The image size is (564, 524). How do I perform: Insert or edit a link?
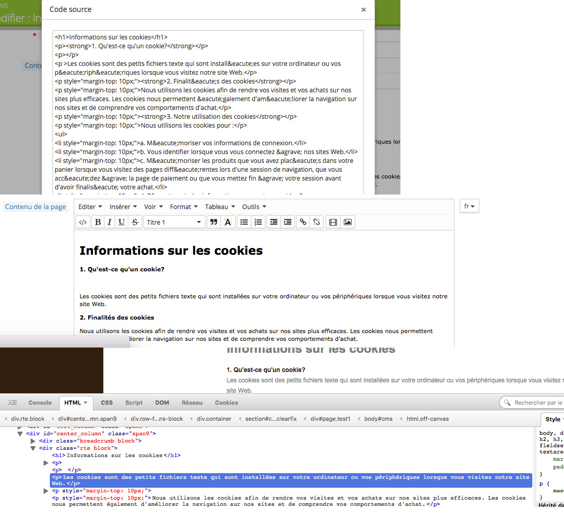[x=303, y=222]
